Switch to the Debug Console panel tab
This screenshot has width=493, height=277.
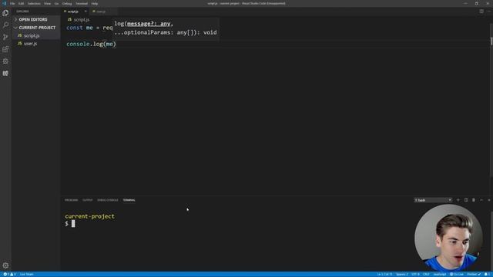click(x=108, y=200)
